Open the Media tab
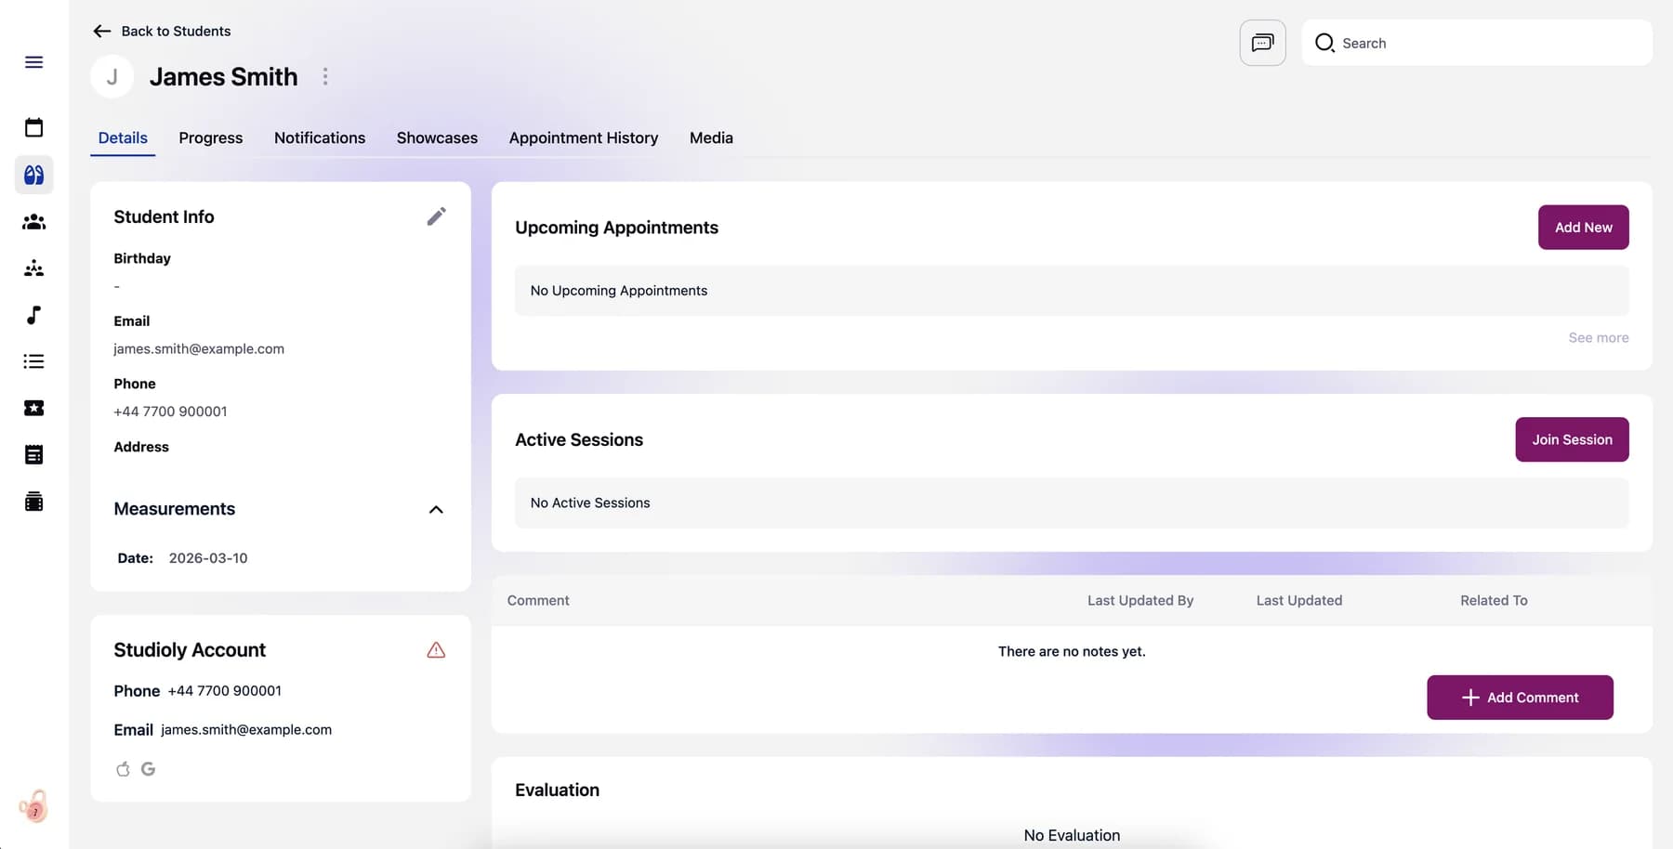 (x=711, y=137)
